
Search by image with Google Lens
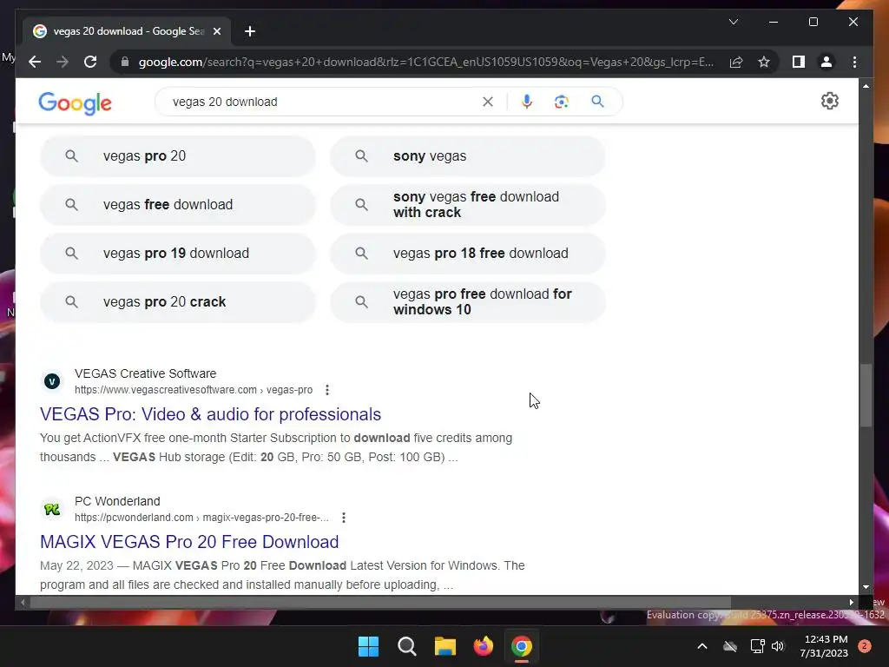(x=562, y=102)
